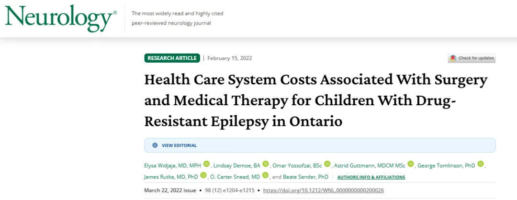
Task: Expand Authors Info & Affiliations
Action: (x=371, y=177)
